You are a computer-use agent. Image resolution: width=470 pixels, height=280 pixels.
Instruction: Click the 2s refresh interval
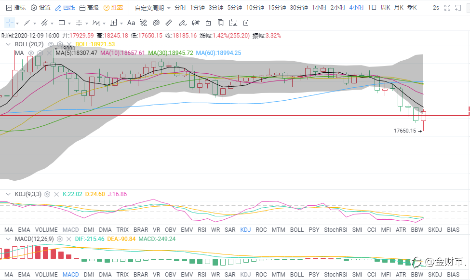pyautogui.click(x=436, y=8)
